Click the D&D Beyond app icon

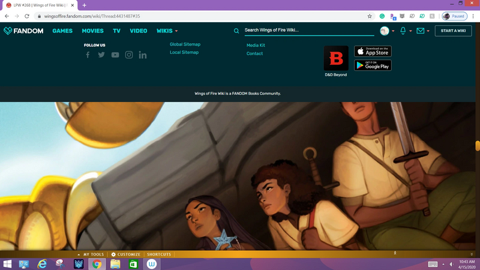336,59
